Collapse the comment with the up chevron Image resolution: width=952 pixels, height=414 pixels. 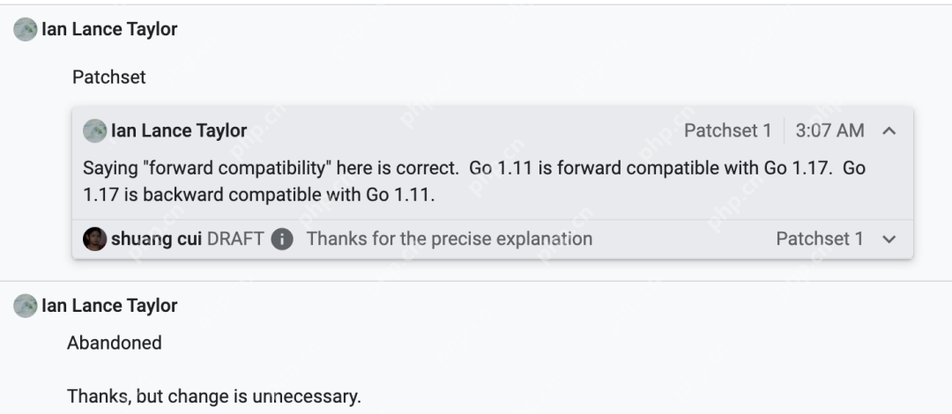click(889, 131)
